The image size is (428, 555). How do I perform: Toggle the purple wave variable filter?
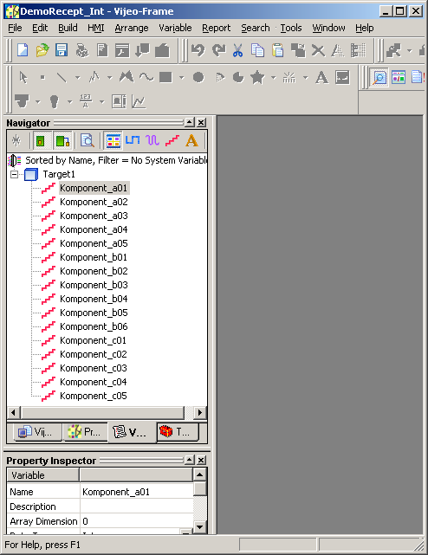152,140
